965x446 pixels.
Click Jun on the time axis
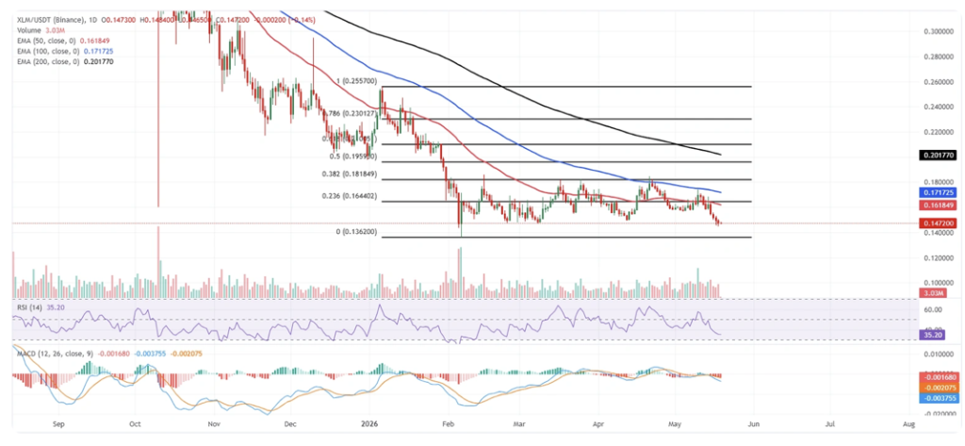point(752,424)
